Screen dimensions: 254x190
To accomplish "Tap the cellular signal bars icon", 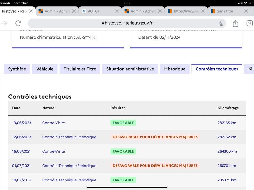I will point(240,3).
